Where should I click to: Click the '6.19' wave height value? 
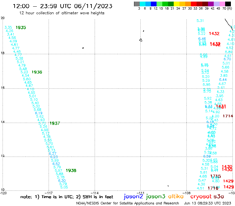coord(39,113)
